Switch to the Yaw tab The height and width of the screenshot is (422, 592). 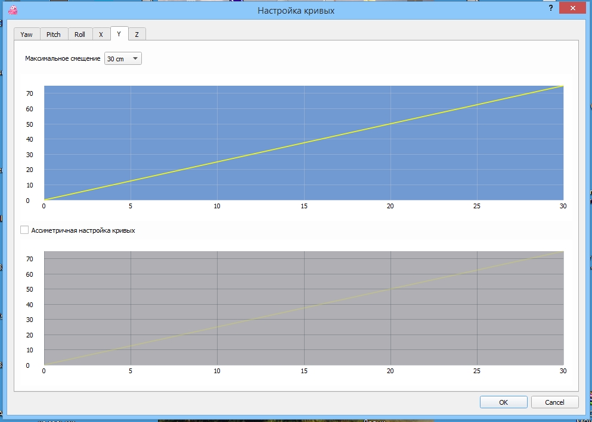27,35
